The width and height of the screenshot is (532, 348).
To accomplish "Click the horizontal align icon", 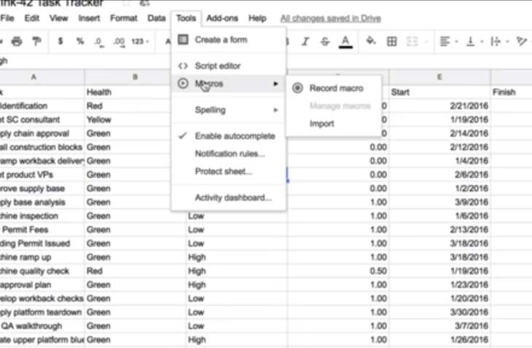I will click(x=445, y=41).
